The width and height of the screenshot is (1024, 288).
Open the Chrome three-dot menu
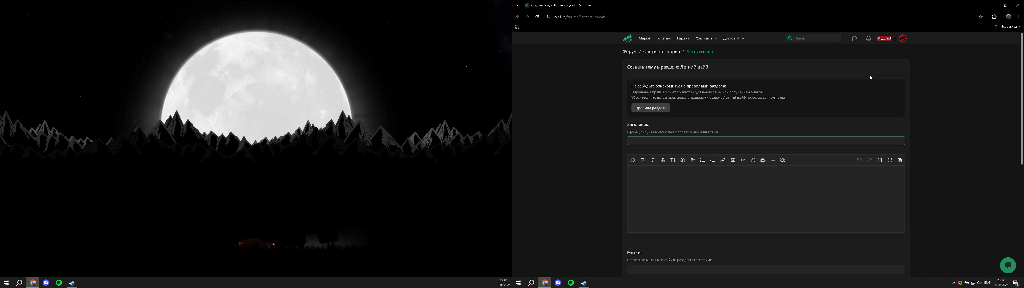(x=1018, y=17)
